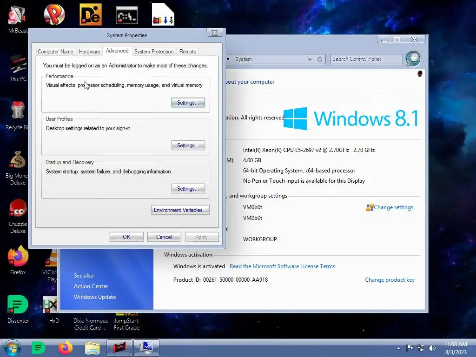Open Startup and Recovery Settings button
The width and height of the screenshot is (476, 357).
[188, 189]
